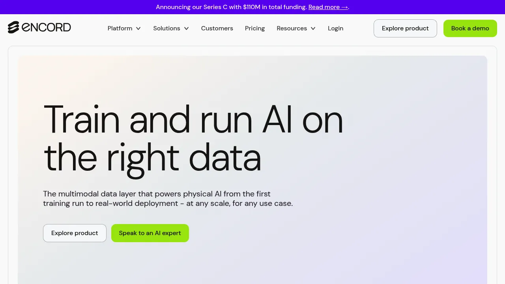Open the Solutions menu
This screenshot has width=505, height=284.
166,28
